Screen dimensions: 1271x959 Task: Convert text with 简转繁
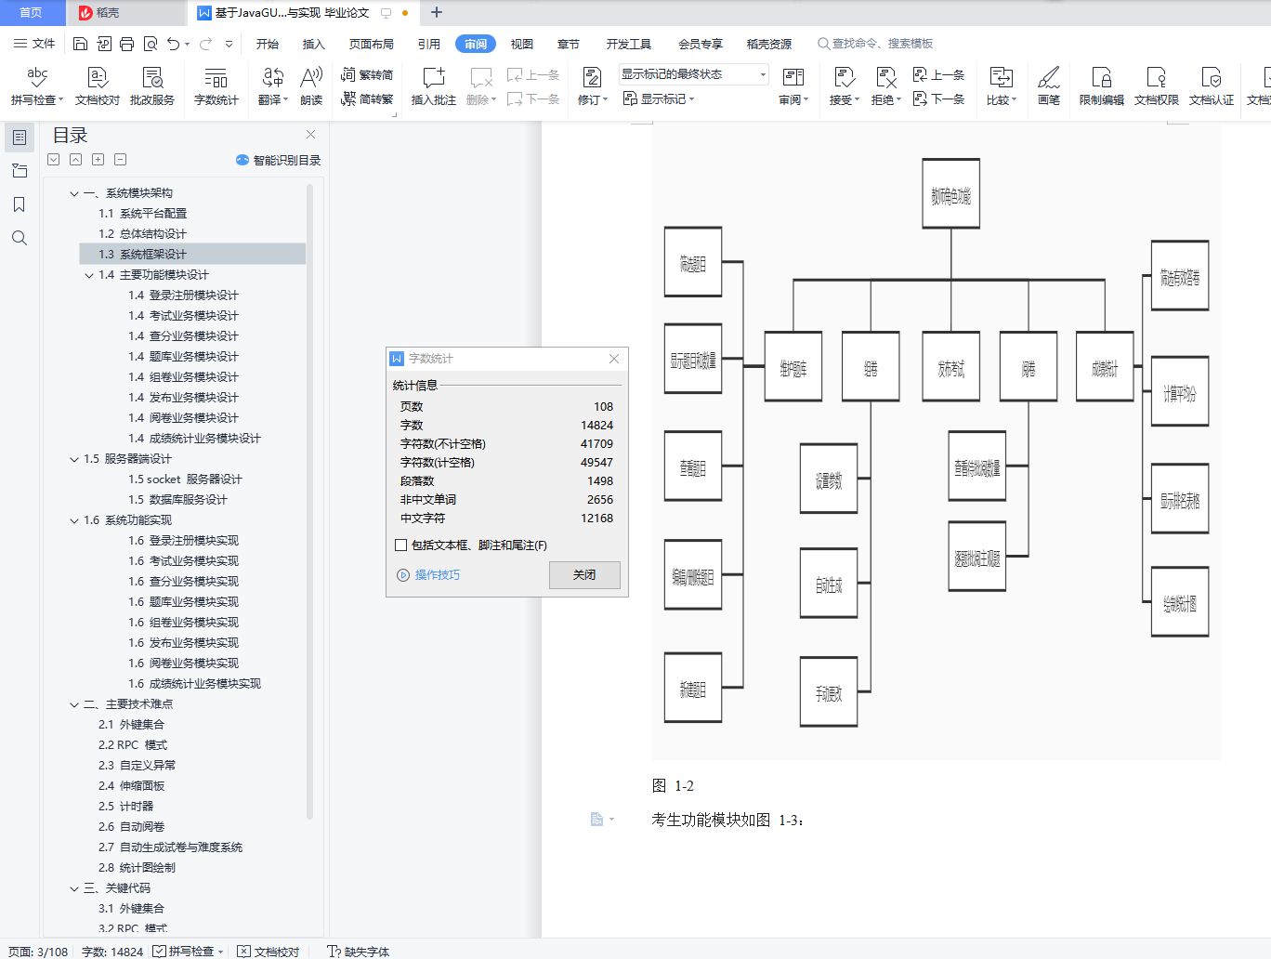(x=367, y=99)
